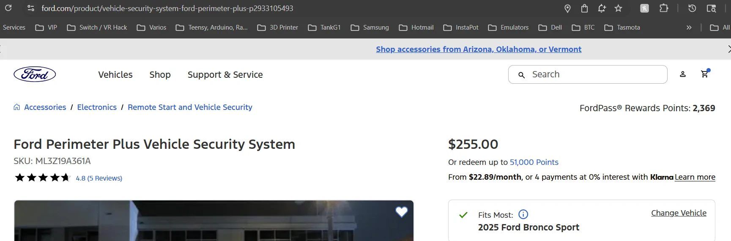The width and height of the screenshot is (731, 241).
Task: Open the Shop menu
Action: point(160,75)
